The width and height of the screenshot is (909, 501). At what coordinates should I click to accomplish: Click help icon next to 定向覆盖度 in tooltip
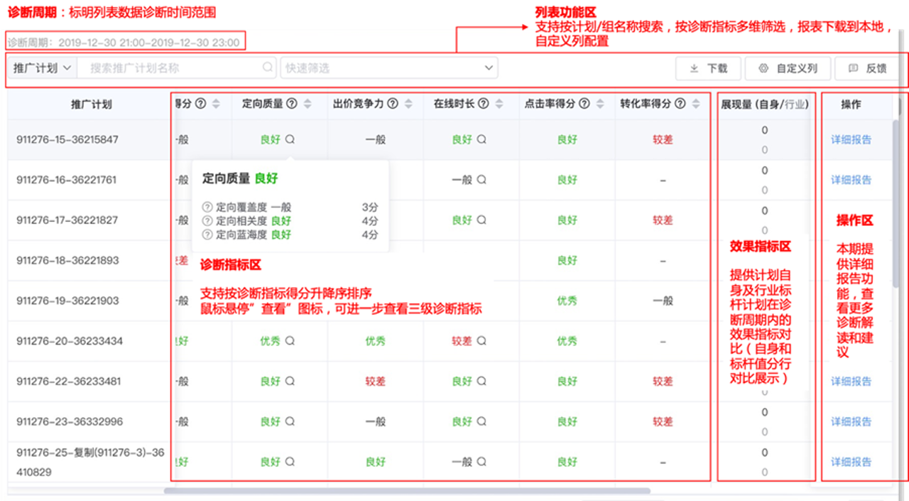[x=207, y=208]
